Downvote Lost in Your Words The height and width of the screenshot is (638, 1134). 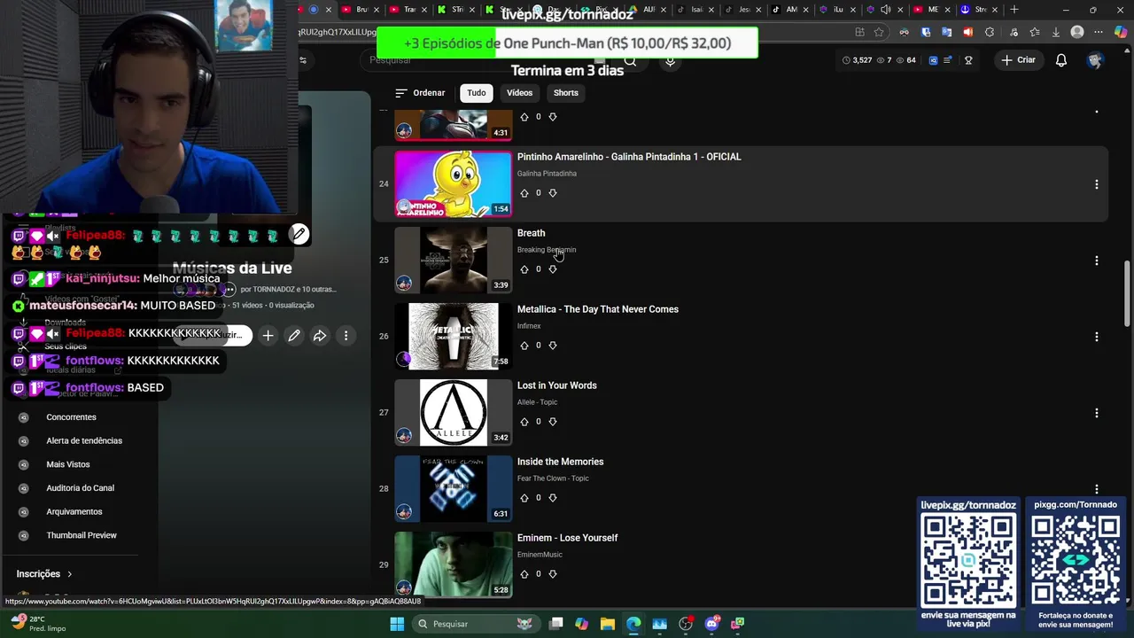pyautogui.click(x=553, y=422)
